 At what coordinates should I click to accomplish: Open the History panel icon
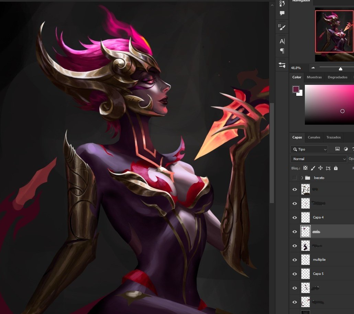[x=282, y=3]
